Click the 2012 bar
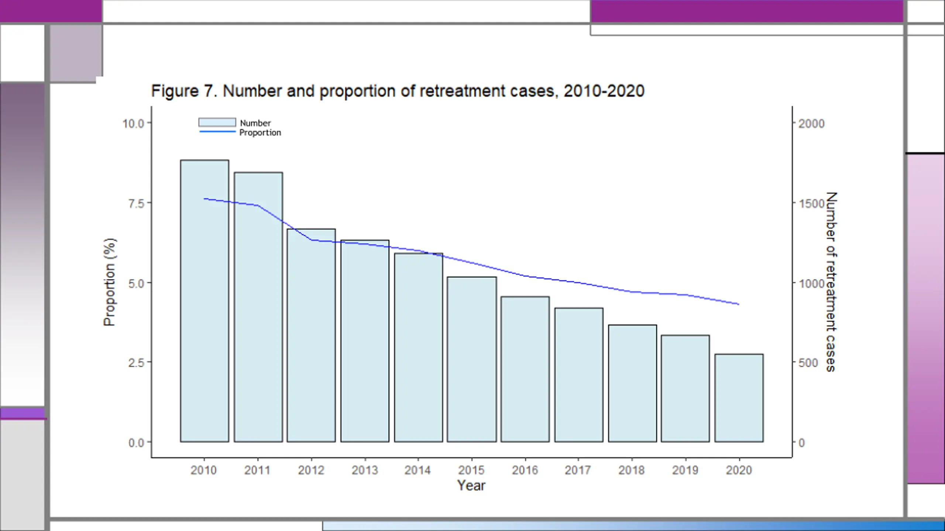Image resolution: width=945 pixels, height=531 pixels. click(x=311, y=335)
